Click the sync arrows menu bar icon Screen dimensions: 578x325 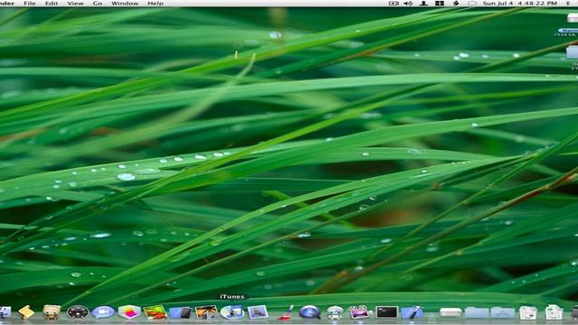click(456, 4)
